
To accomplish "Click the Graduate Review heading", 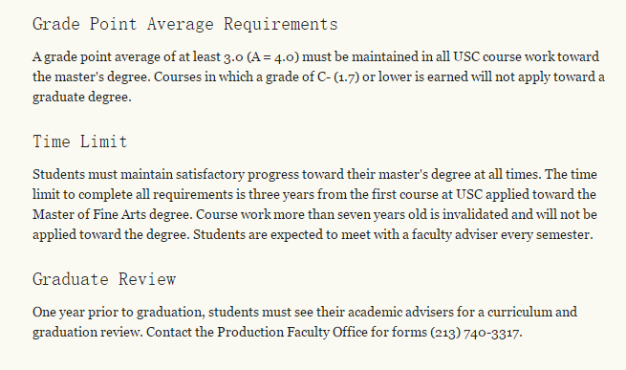I will pos(104,279).
